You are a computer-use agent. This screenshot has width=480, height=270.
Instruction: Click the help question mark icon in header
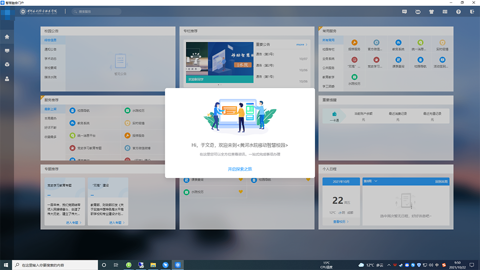pos(458,12)
